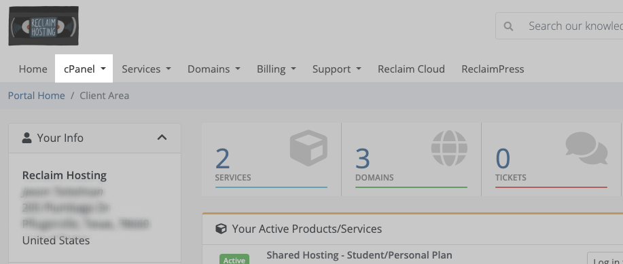Click the Domains globe icon

(449, 148)
